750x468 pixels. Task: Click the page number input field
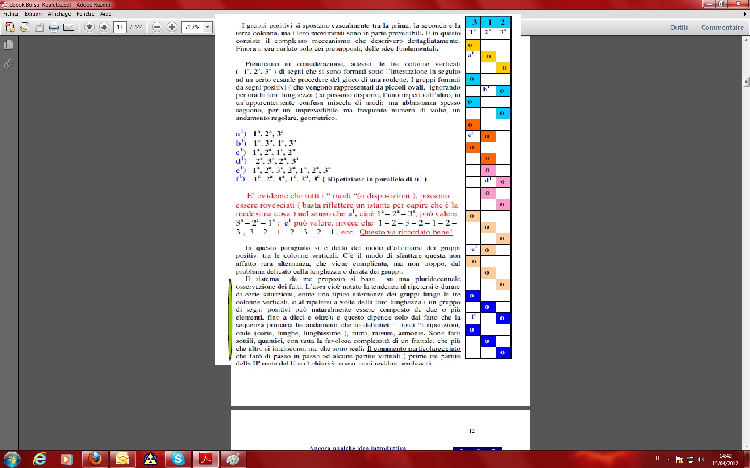point(120,27)
